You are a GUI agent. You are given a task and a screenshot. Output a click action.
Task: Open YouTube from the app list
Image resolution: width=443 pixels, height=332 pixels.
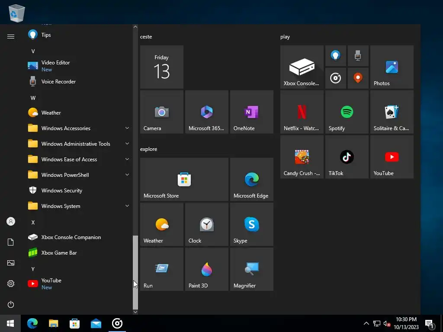coord(79,284)
